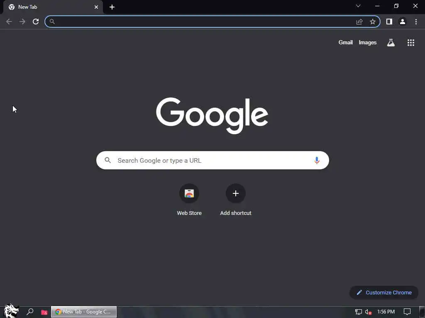Click the Google search box

coord(212,160)
